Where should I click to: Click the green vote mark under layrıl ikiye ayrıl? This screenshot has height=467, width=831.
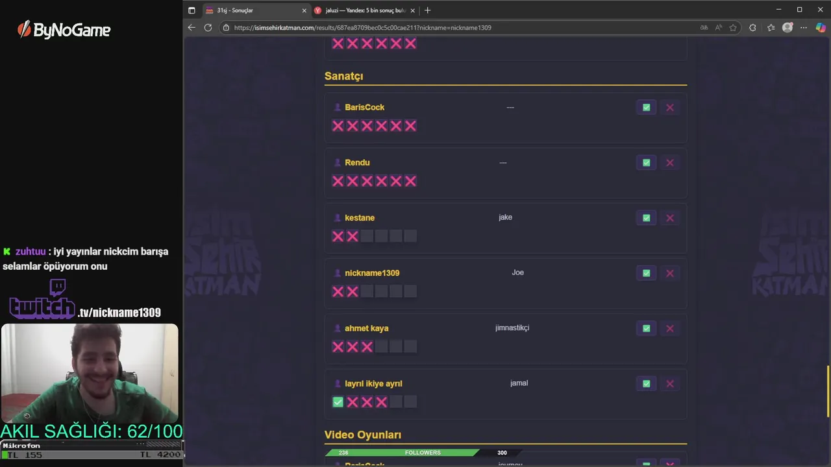pos(338,402)
